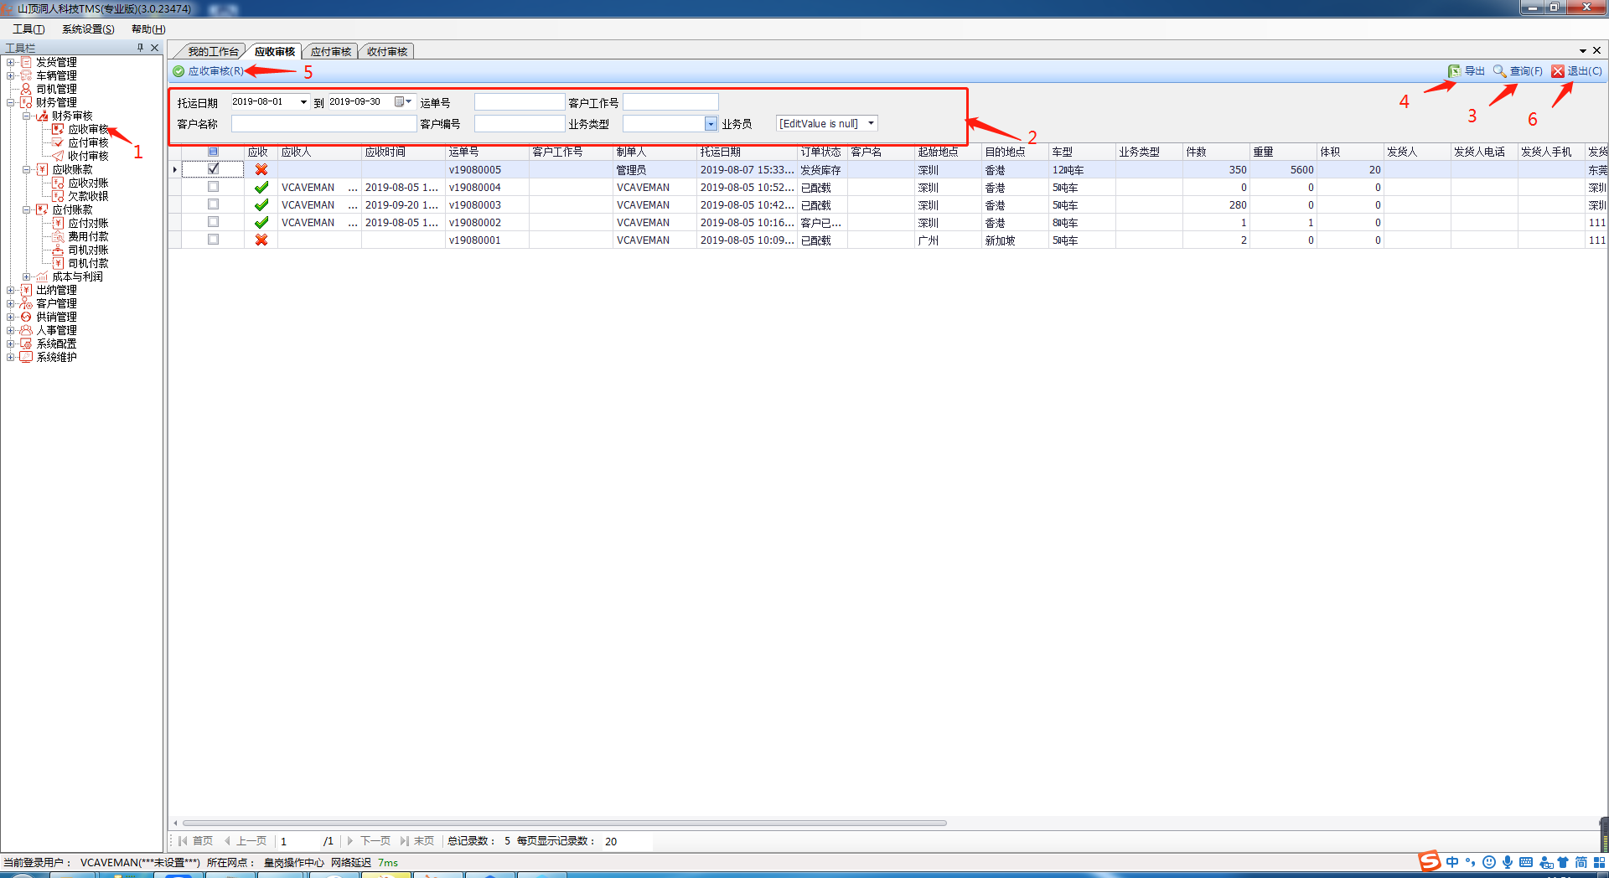Click the 查询 magnifier search icon

[x=1500, y=71]
